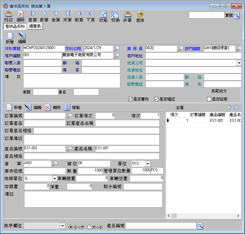Switch to the 速查表 tab
The width and height of the screenshot is (245, 234).
[x=35, y=26]
